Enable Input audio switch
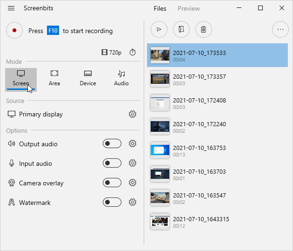The image size is (293, 251). click(112, 163)
